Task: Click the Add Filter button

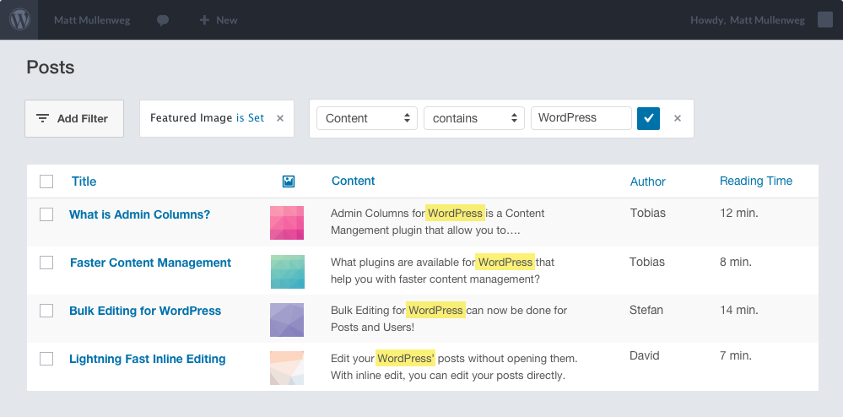Action: pyautogui.click(x=74, y=118)
